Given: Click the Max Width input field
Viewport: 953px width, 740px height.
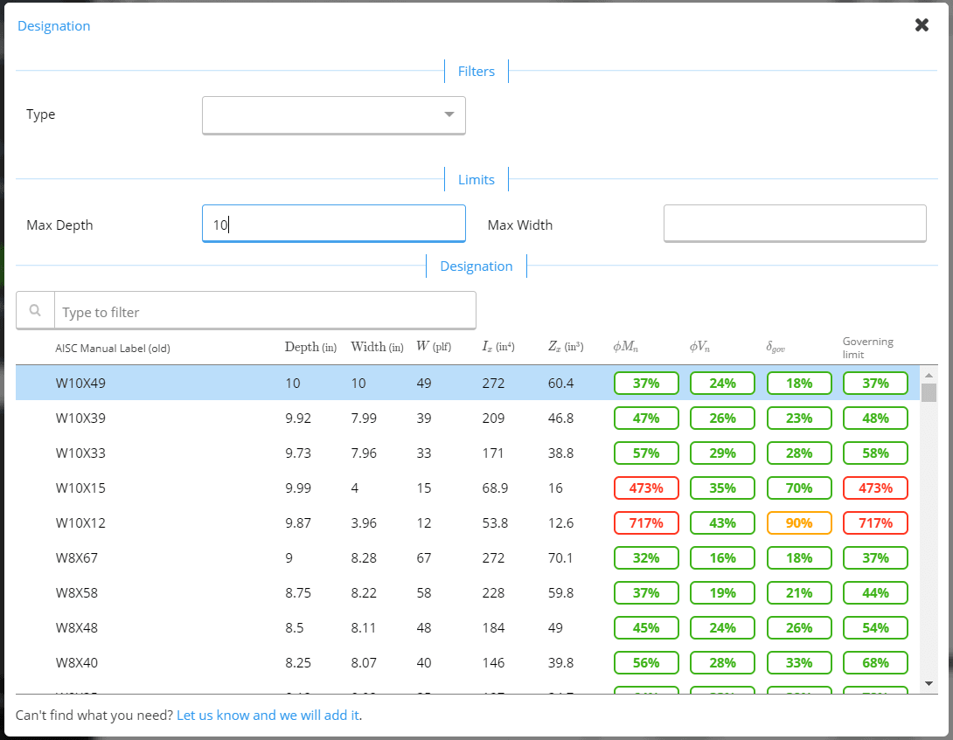Looking at the screenshot, I should pyautogui.click(x=794, y=224).
